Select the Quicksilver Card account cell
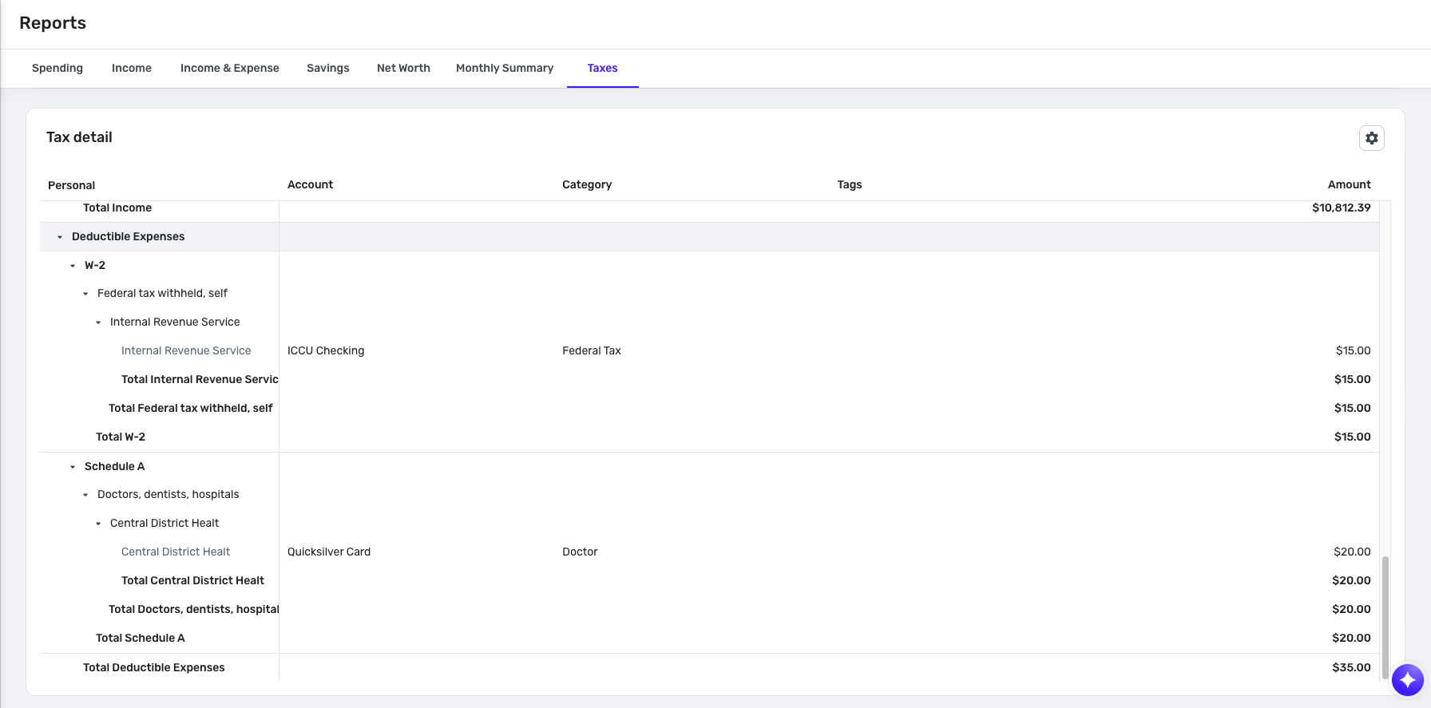The width and height of the screenshot is (1431, 708). 329,552
